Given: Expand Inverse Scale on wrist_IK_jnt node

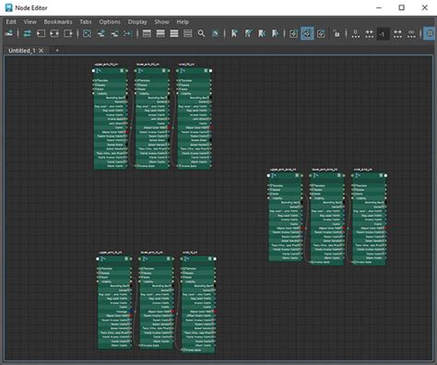Looking at the screenshot, I should (x=184, y=349).
